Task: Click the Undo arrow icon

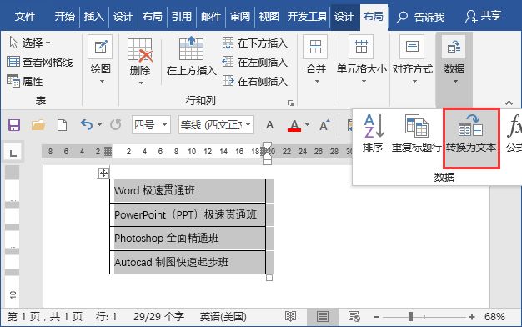Action: [86, 125]
